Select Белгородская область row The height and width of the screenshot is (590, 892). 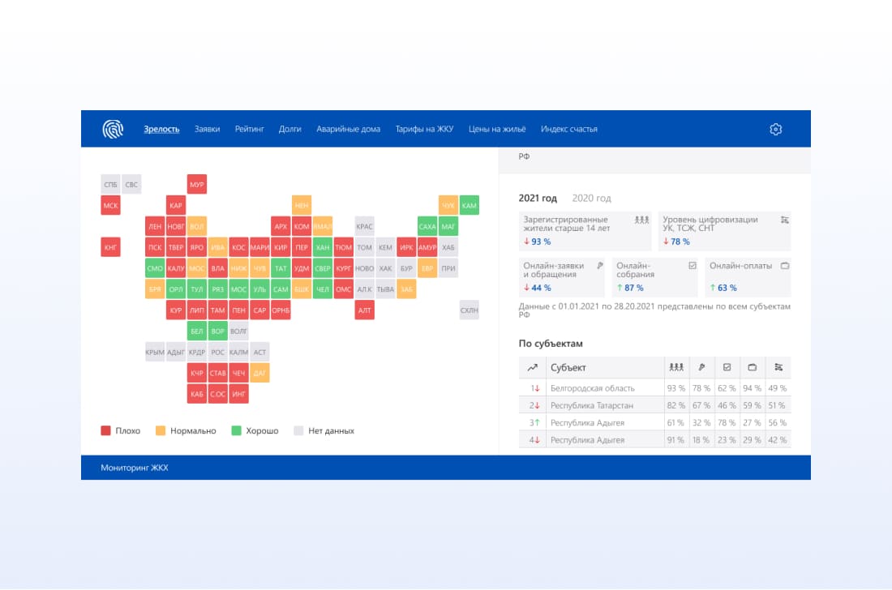click(x=654, y=388)
